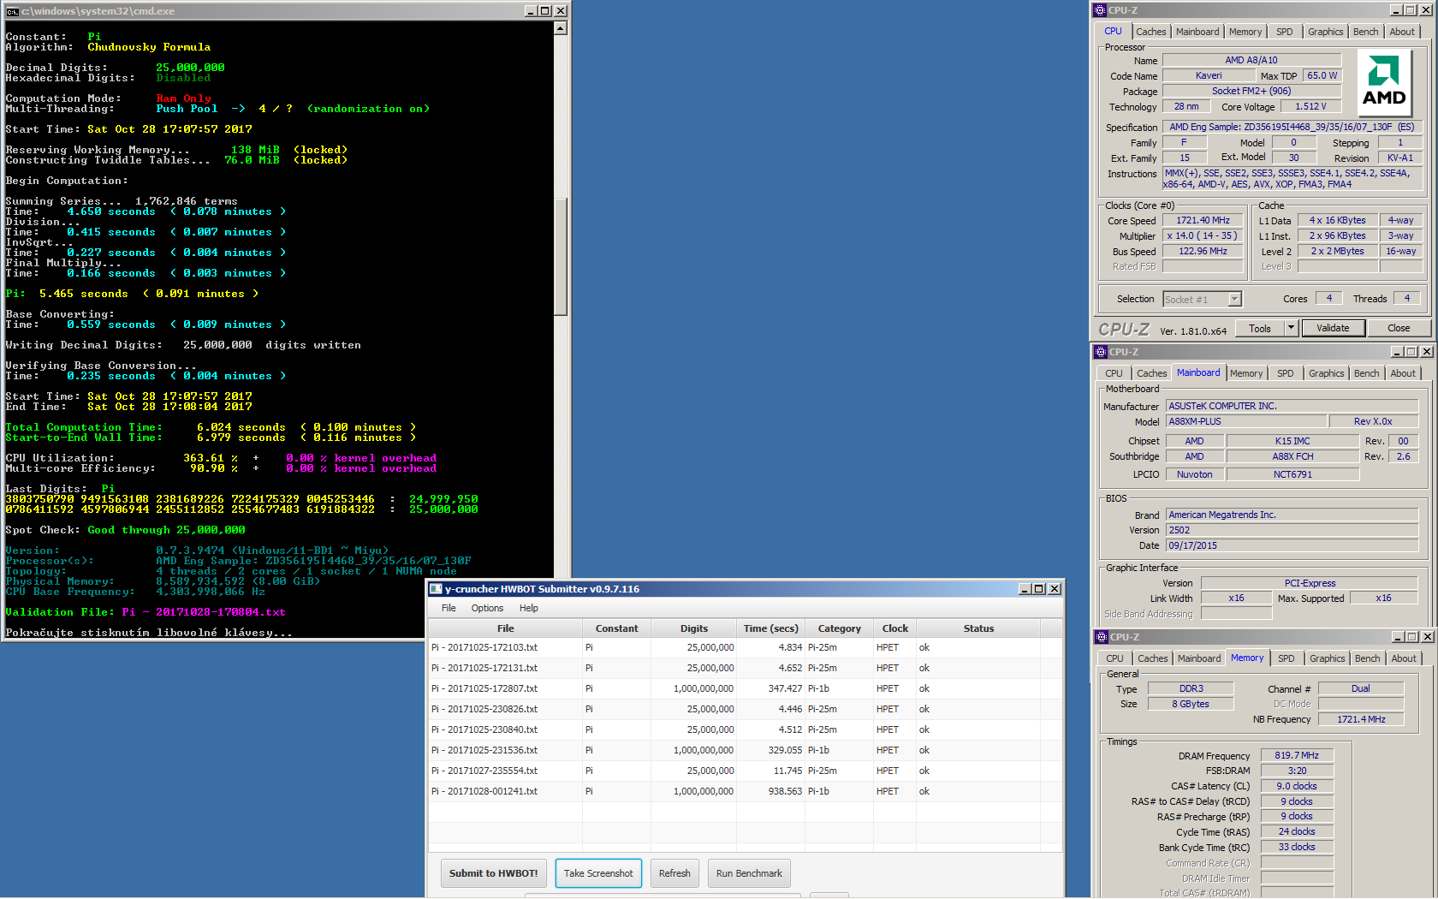Click the Memory CPU-Z window title icon
Image resolution: width=1438 pixels, height=899 pixels.
pos(1102,637)
